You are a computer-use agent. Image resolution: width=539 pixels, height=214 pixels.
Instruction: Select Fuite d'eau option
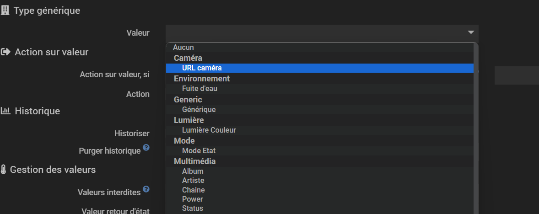point(199,89)
